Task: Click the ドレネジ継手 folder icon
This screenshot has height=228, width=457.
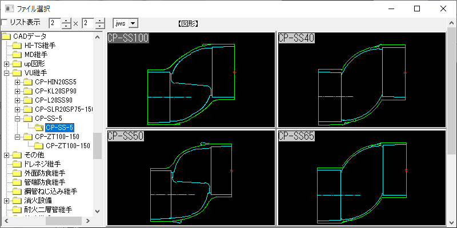Action: click(x=18, y=164)
